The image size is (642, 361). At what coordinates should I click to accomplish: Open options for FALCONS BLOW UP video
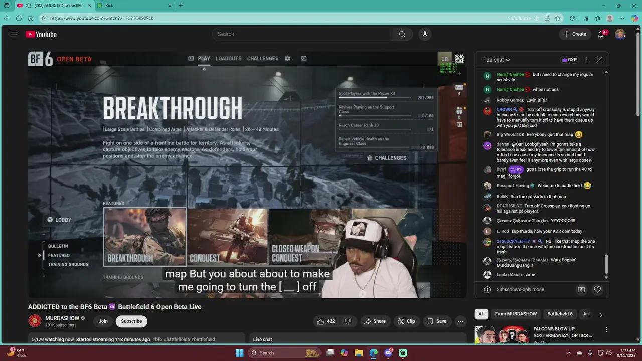click(x=606, y=330)
